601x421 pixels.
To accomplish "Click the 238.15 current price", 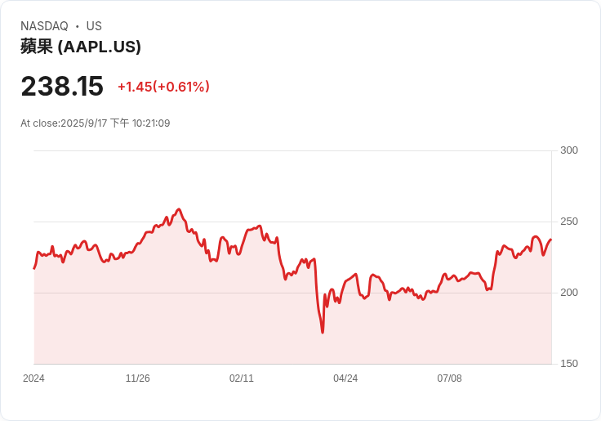I will coord(62,87).
